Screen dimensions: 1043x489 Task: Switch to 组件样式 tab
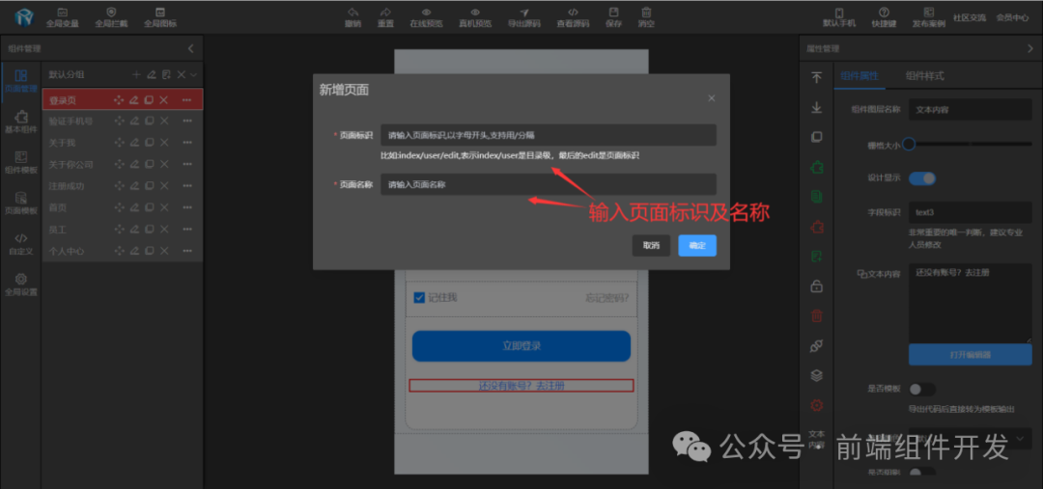point(924,76)
